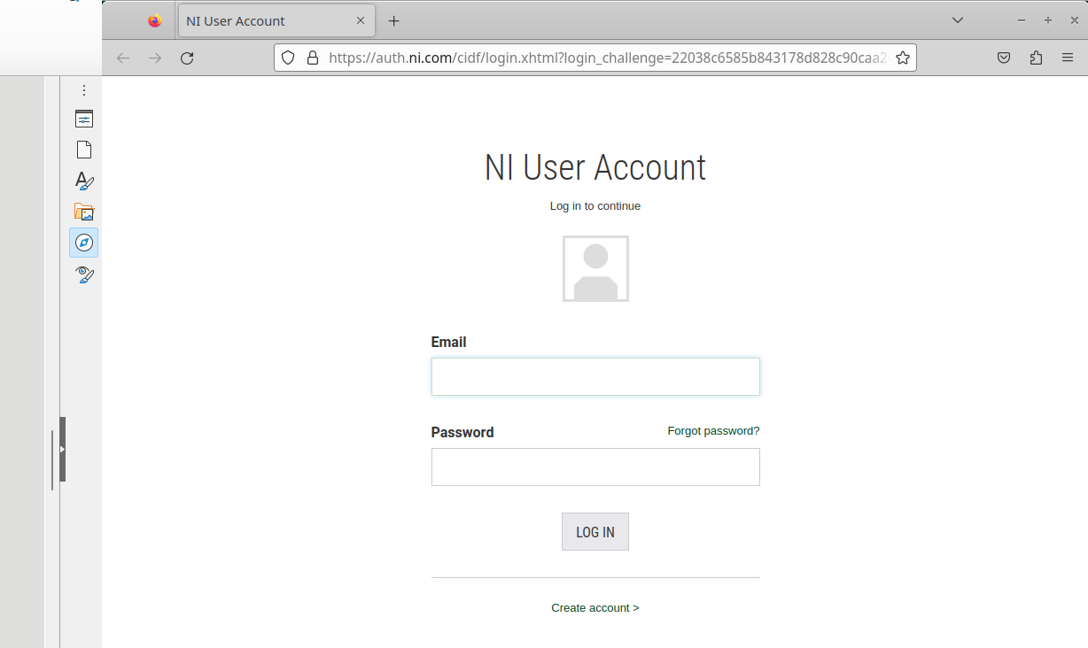Image resolution: width=1088 pixels, height=648 pixels.
Task: Click the user avatar placeholder image
Action: tap(595, 268)
